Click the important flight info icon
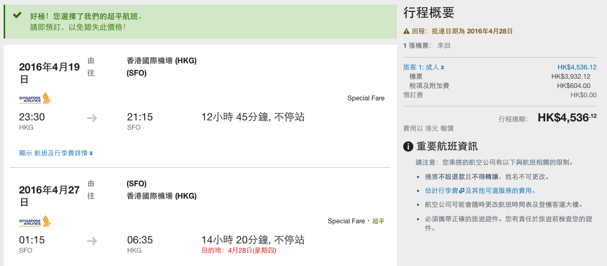607x266 pixels. (408, 147)
